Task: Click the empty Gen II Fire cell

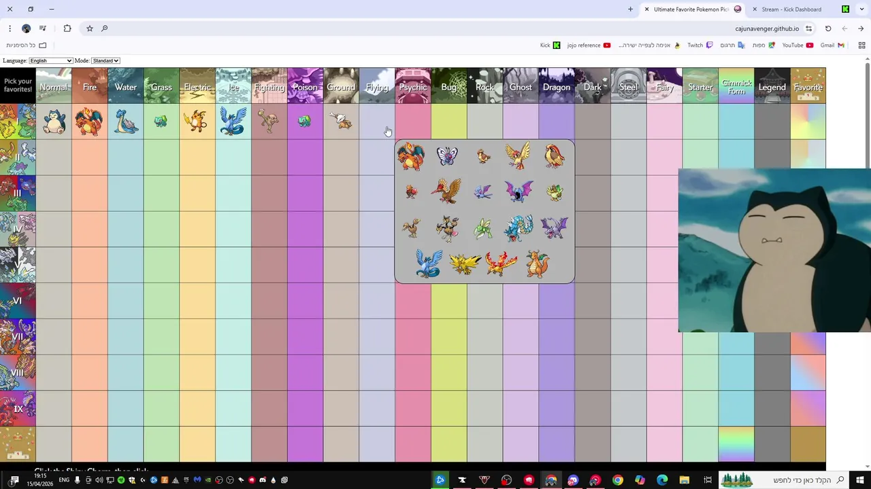Action: pos(89,158)
